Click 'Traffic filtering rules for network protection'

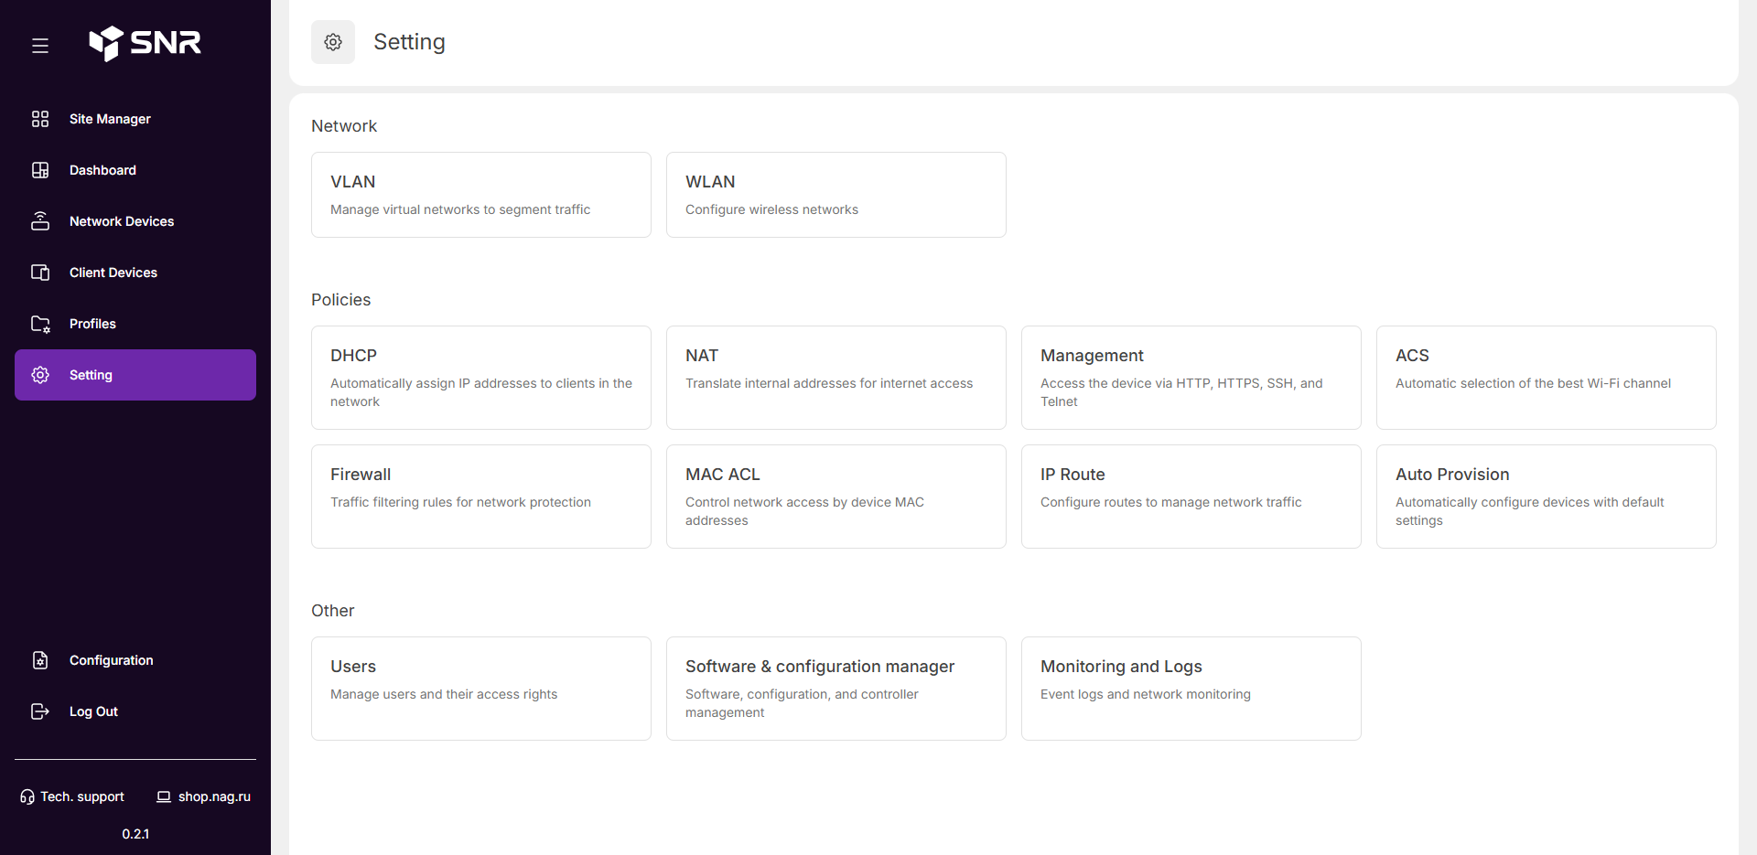pos(460,502)
